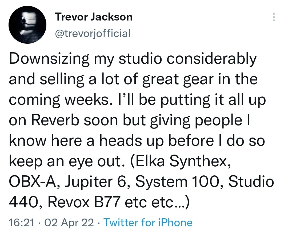Click the phrase great gear
This screenshot has height=242, width=288.
pyautogui.click(x=178, y=79)
